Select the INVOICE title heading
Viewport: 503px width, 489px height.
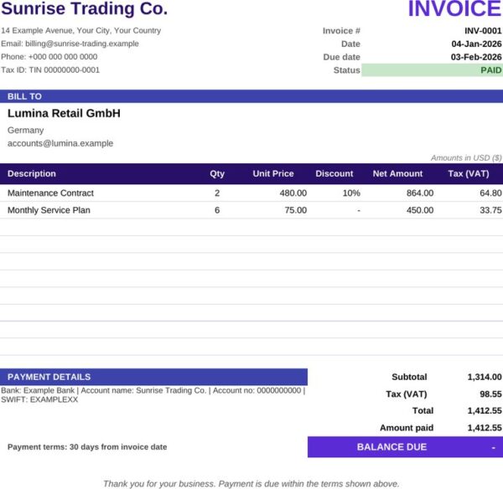454,8
